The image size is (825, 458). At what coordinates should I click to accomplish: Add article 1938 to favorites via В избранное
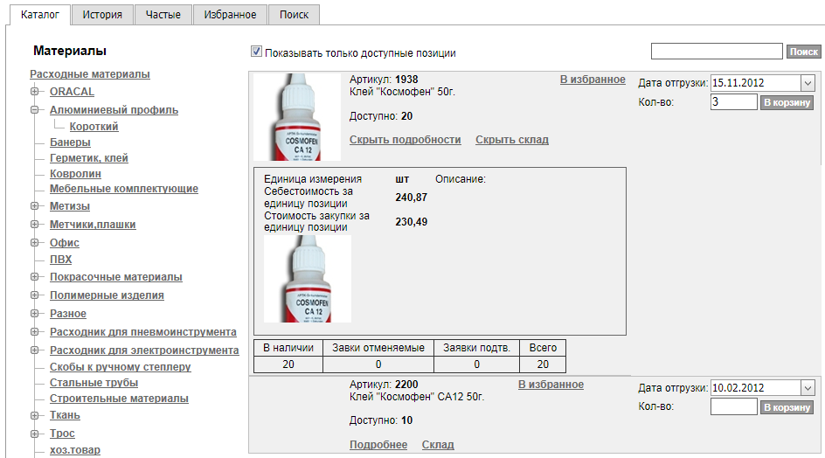pos(592,80)
